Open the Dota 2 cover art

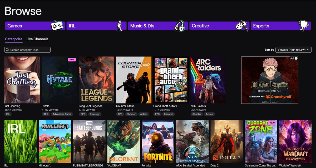[x=227, y=142]
